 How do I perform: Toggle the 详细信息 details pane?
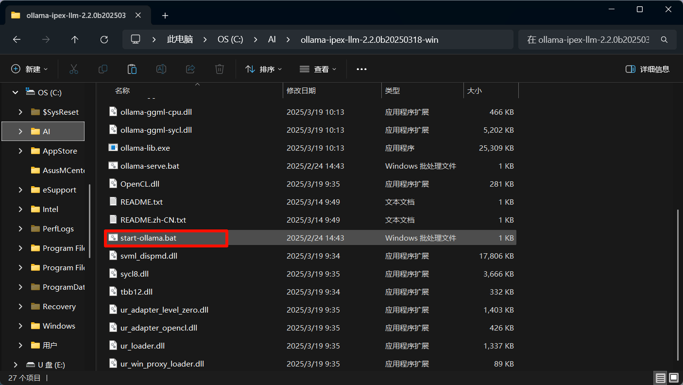coord(648,69)
